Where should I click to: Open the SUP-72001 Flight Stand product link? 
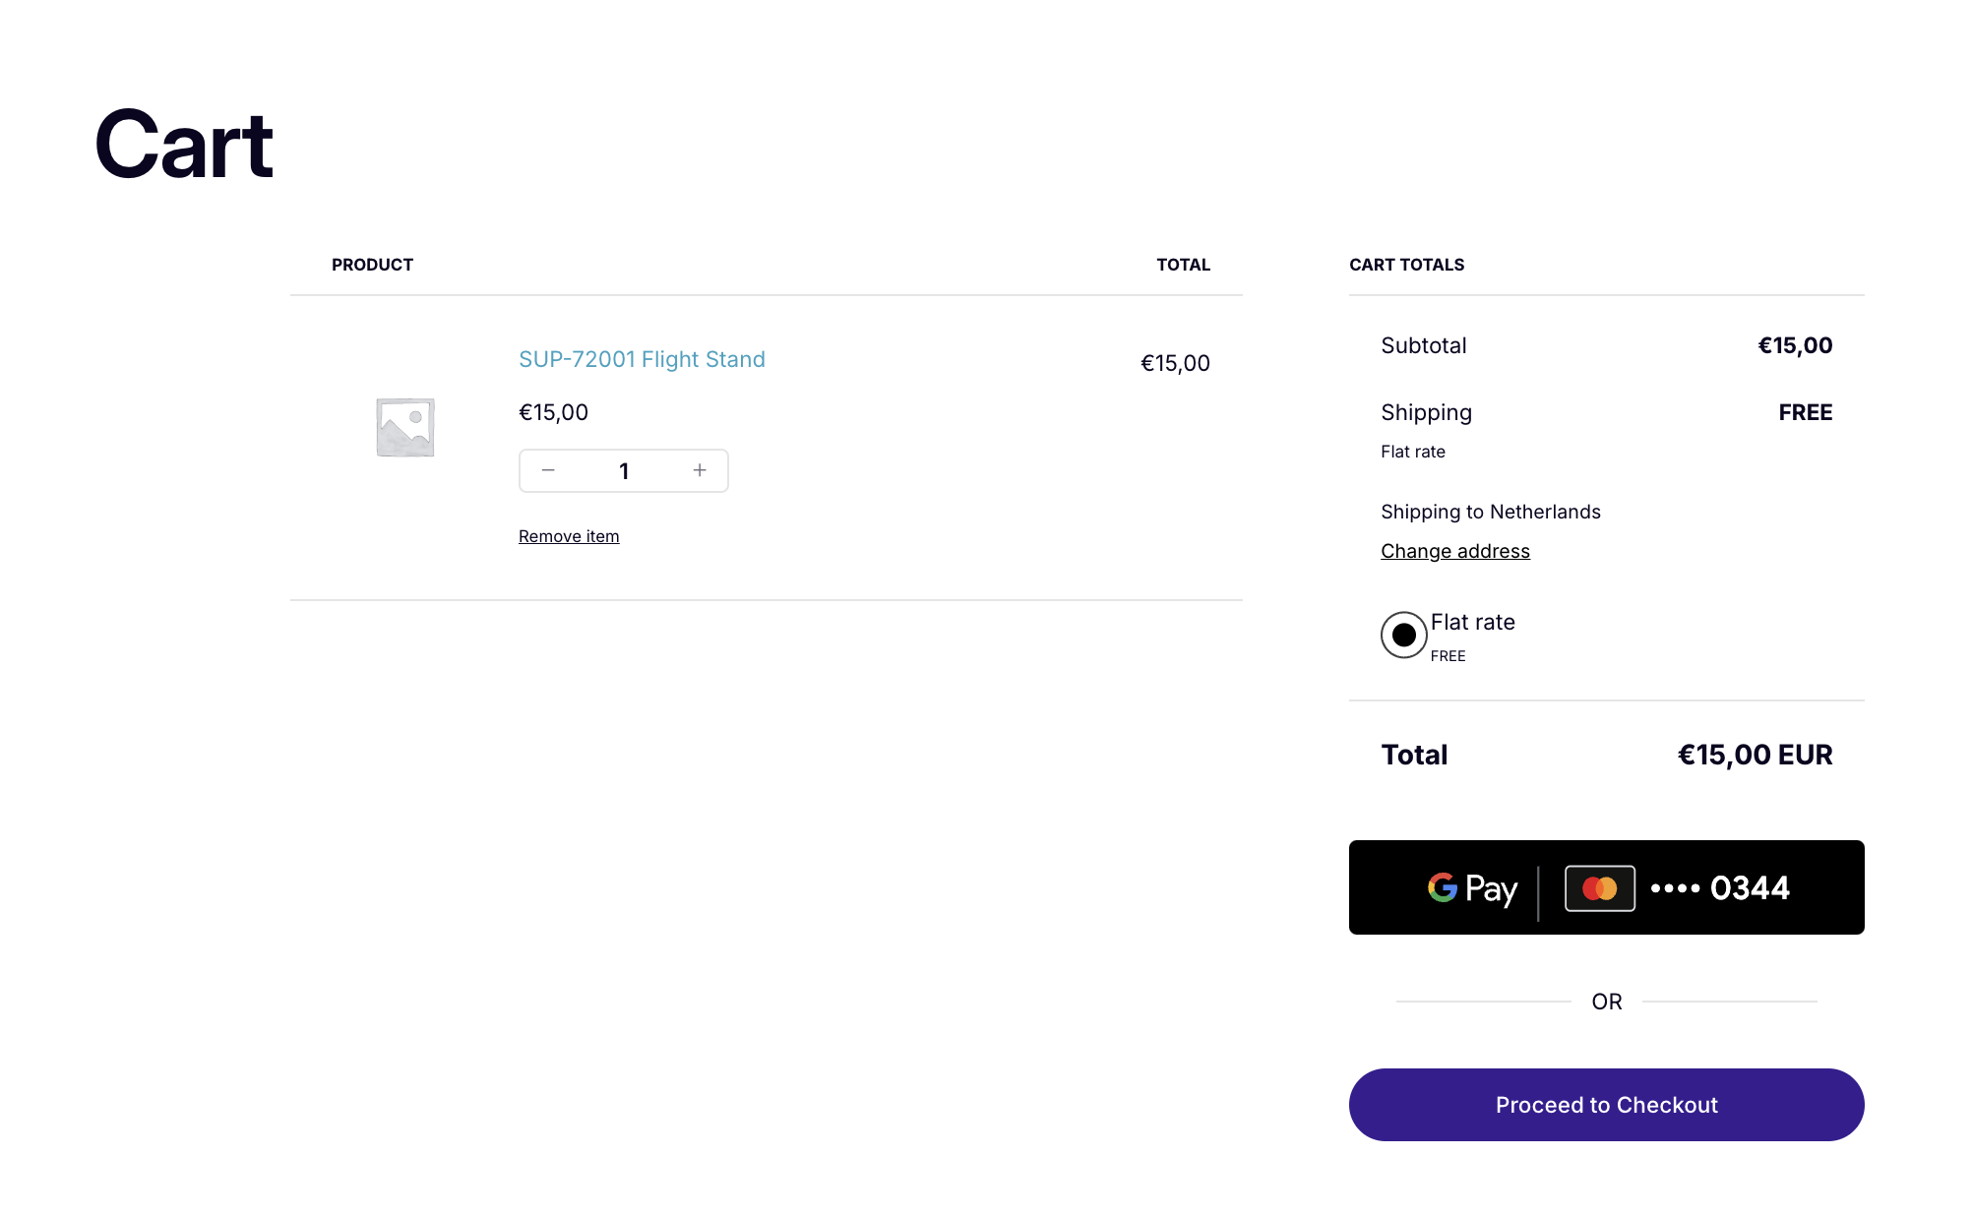(642, 359)
